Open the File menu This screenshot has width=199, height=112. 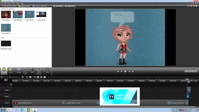point(2,3)
